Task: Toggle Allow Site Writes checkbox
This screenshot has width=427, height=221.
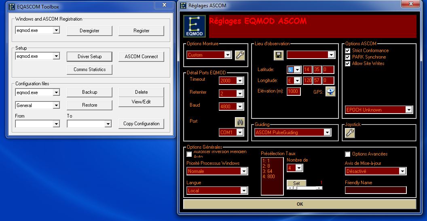Action: [347, 64]
